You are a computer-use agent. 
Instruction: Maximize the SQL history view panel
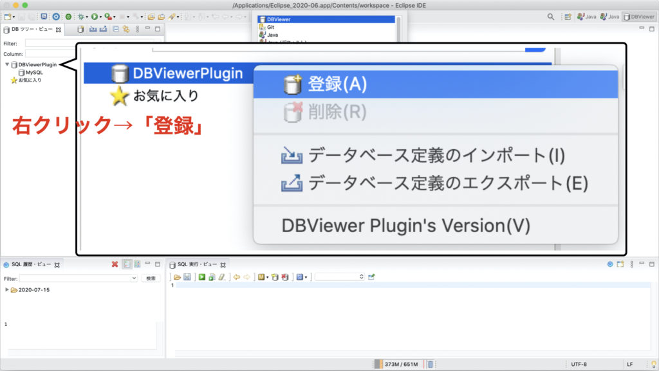coord(158,264)
